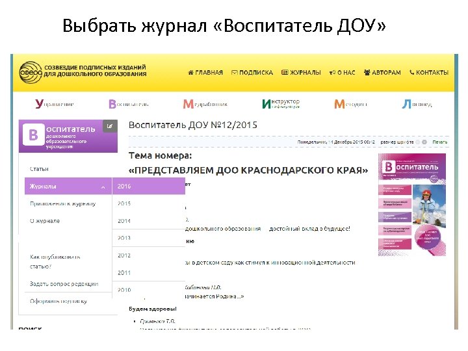The height and width of the screenshot is (351, 468).
Task: Open the АВТОРАМ menu item
Action: click(382, 73)
